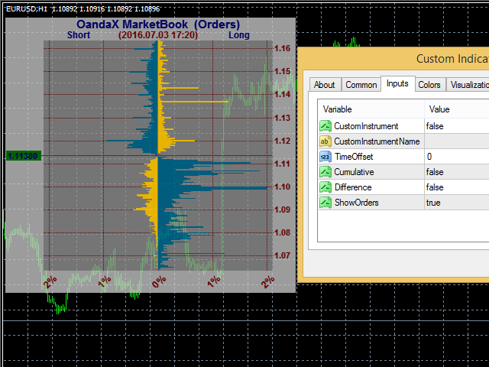
Task: Edit the TimeOffset value 0
Action: click(457, 157)
